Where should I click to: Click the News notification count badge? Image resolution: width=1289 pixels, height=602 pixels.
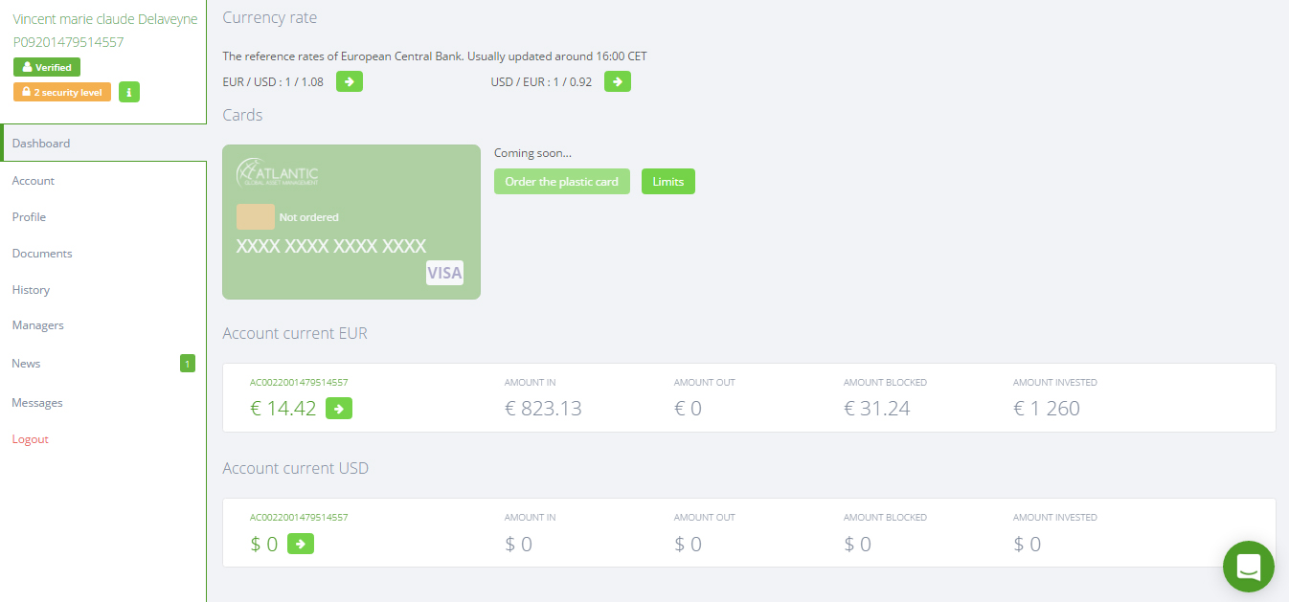pyautogui.click(x=188, y=364)
